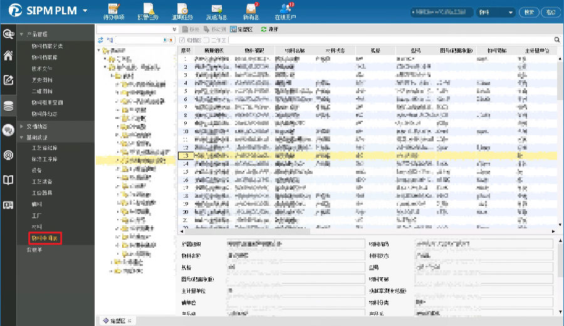Expand the 文档动态 sidebar section
Screen dimensions: 564x326
click(x=36, y=126)
